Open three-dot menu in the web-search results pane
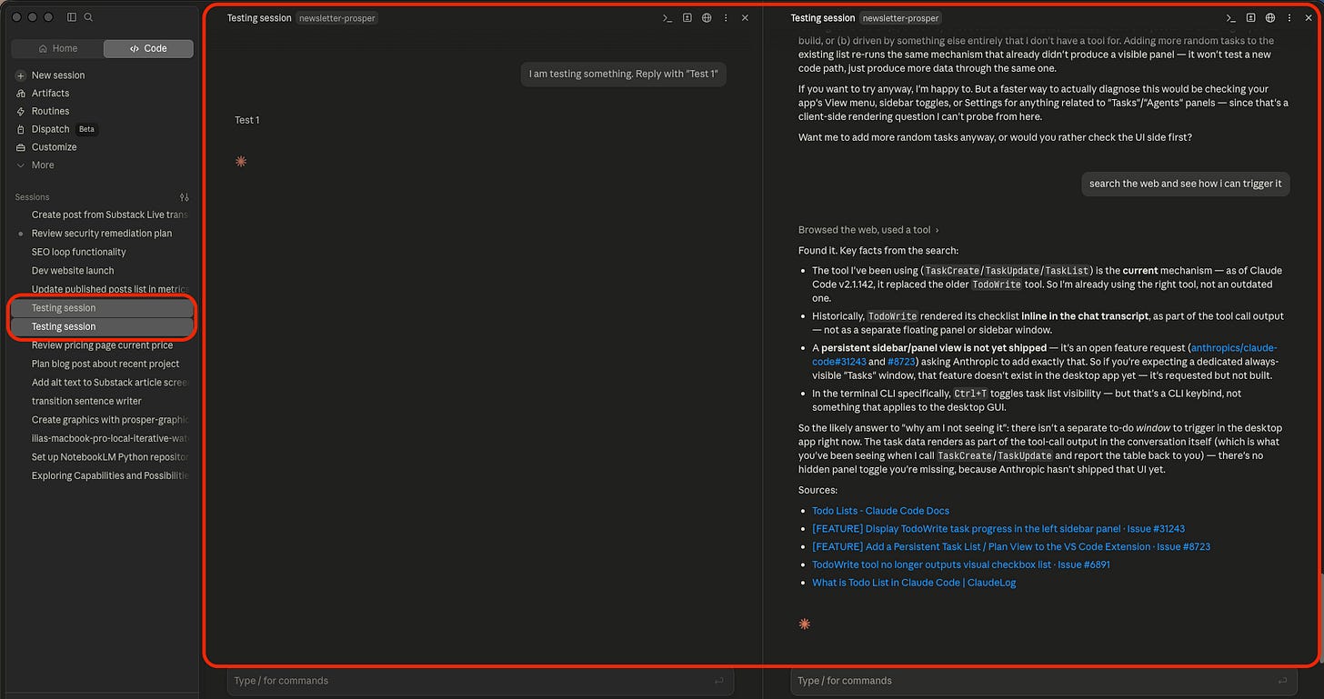The image size is (1324, 699). (x=1289, y=18)
